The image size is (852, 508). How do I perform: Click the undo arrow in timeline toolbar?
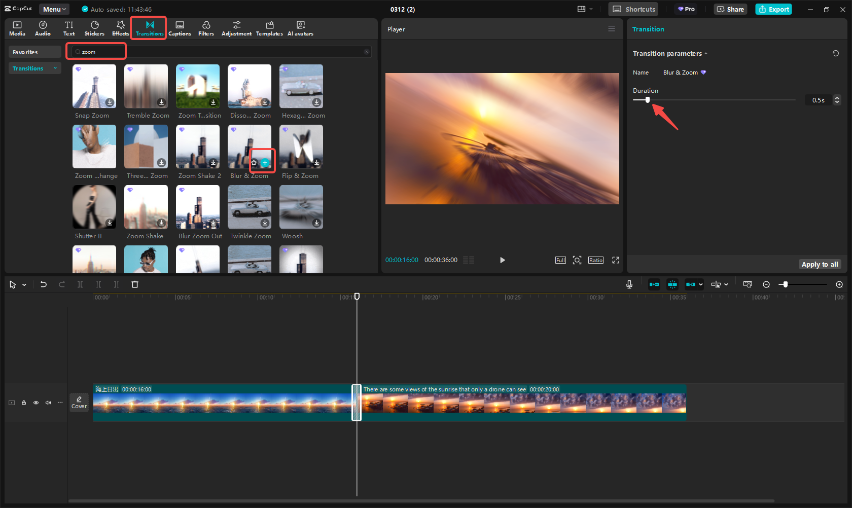click(44, 284)
